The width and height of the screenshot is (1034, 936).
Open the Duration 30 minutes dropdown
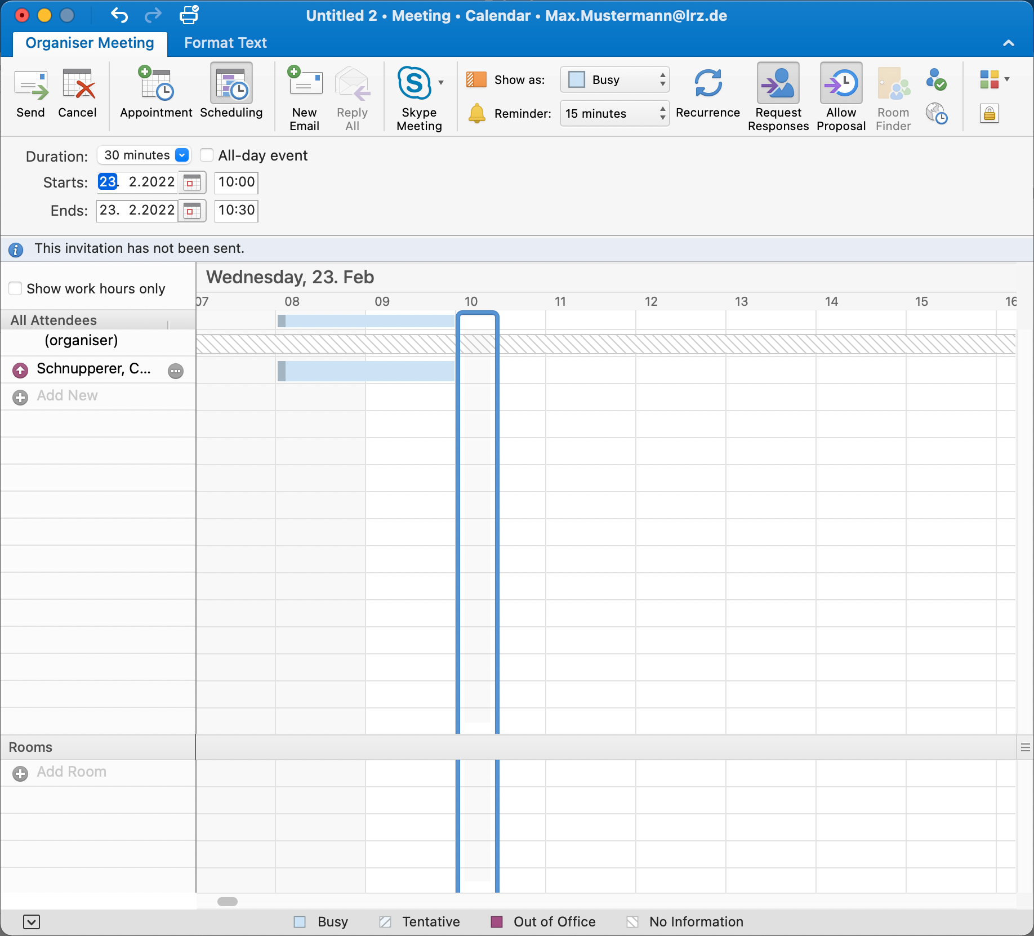tap(181, 155)
